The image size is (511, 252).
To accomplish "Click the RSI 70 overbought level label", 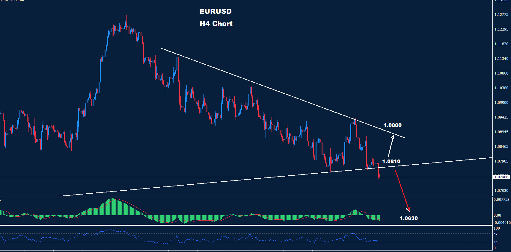I will point(495,233).
